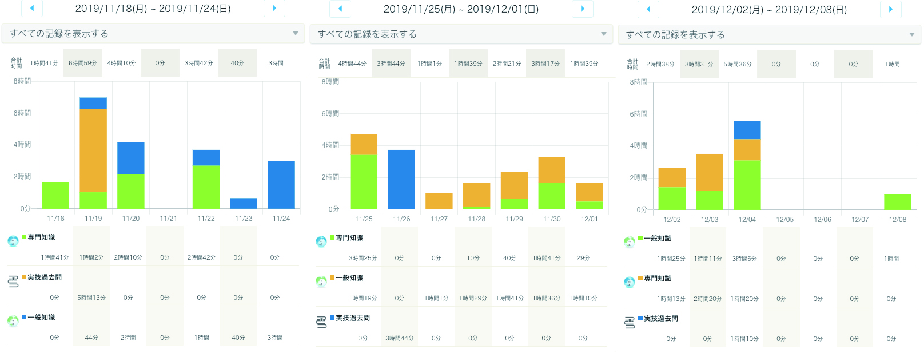
Task: Select orange segment of 11/19 bar
Action: pos(93,150)
